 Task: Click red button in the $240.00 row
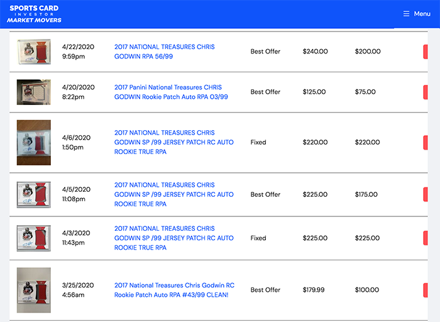pos(426,52)
